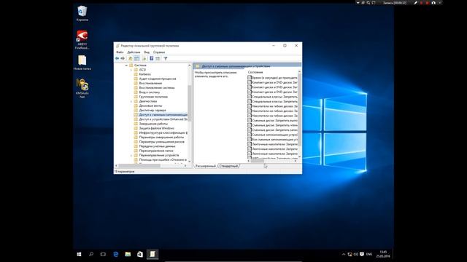The image size is (467, 262).
Task: Expand the Диагностика tree node
Action: 131,101
